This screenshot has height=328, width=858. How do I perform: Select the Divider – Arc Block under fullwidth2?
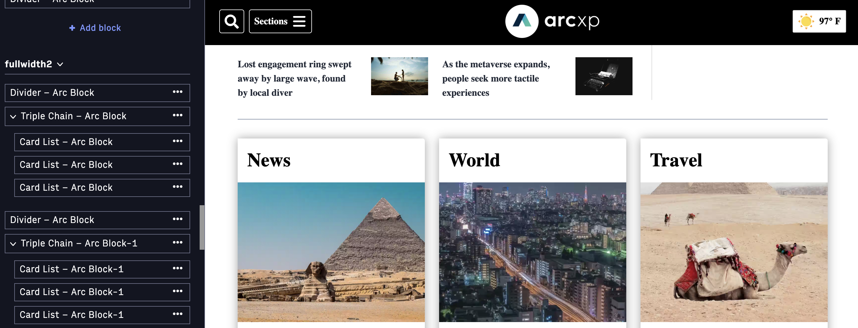pos(97,93)
